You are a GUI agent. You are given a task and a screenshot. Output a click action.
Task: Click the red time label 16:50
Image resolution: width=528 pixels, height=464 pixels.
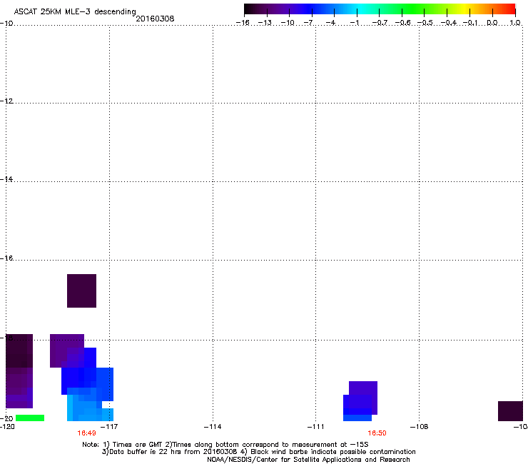(x=377, y=433)
